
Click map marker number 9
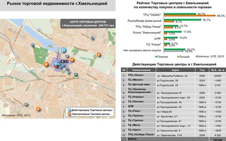coord(32,45)
